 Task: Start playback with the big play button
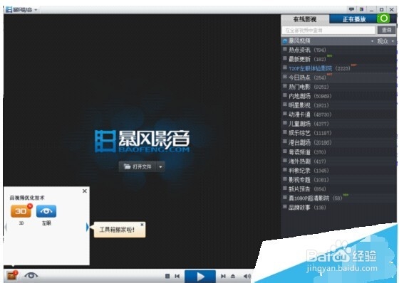click(x=200, y=277)
